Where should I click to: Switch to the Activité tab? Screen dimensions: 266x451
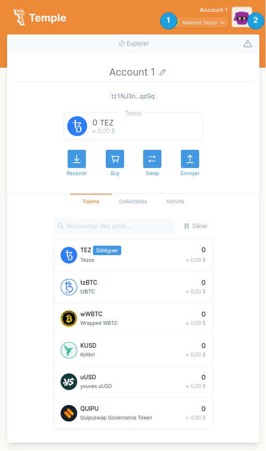(175, 202)
